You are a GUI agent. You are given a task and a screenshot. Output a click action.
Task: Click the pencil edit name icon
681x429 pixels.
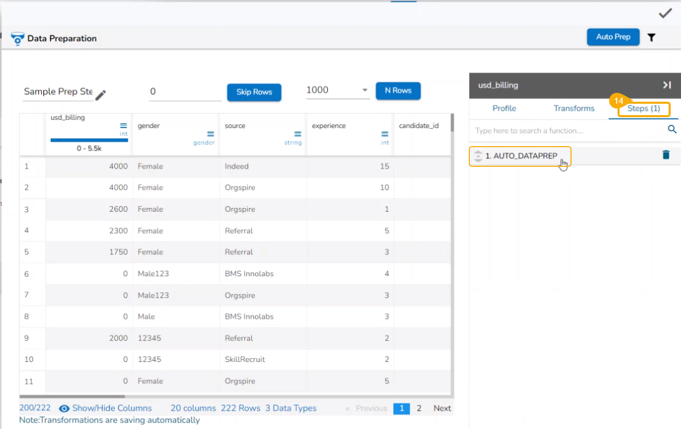point(101,94)
